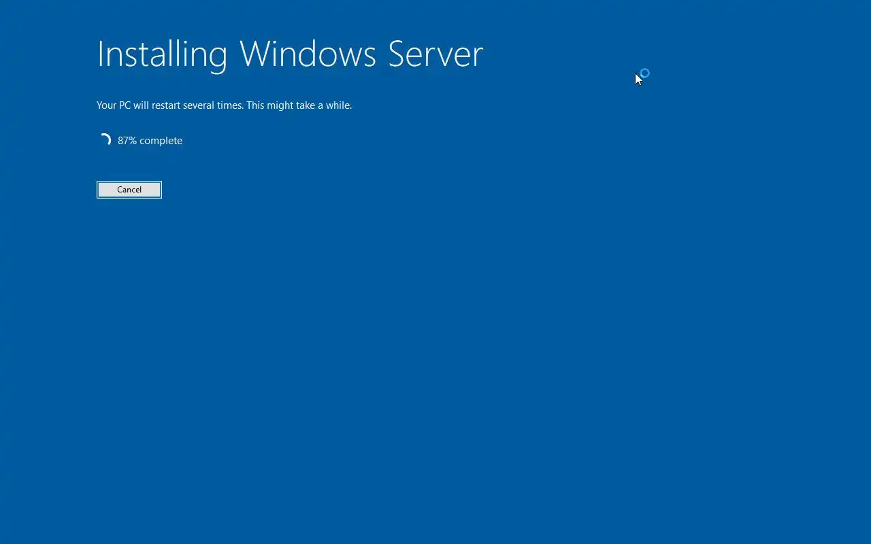
Task: Click the white mouse pointer arrow
Action: pyautogui.click(x=638, y=79)
